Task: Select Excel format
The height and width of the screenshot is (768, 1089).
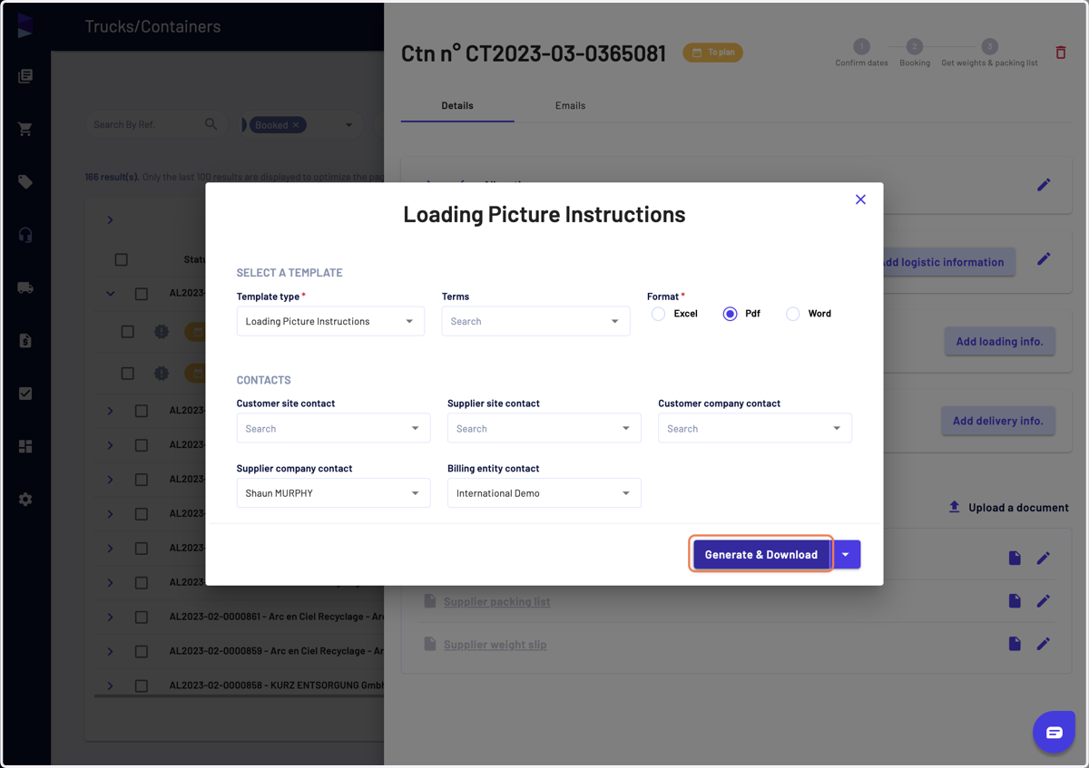Action: click(x=659, y=314)
